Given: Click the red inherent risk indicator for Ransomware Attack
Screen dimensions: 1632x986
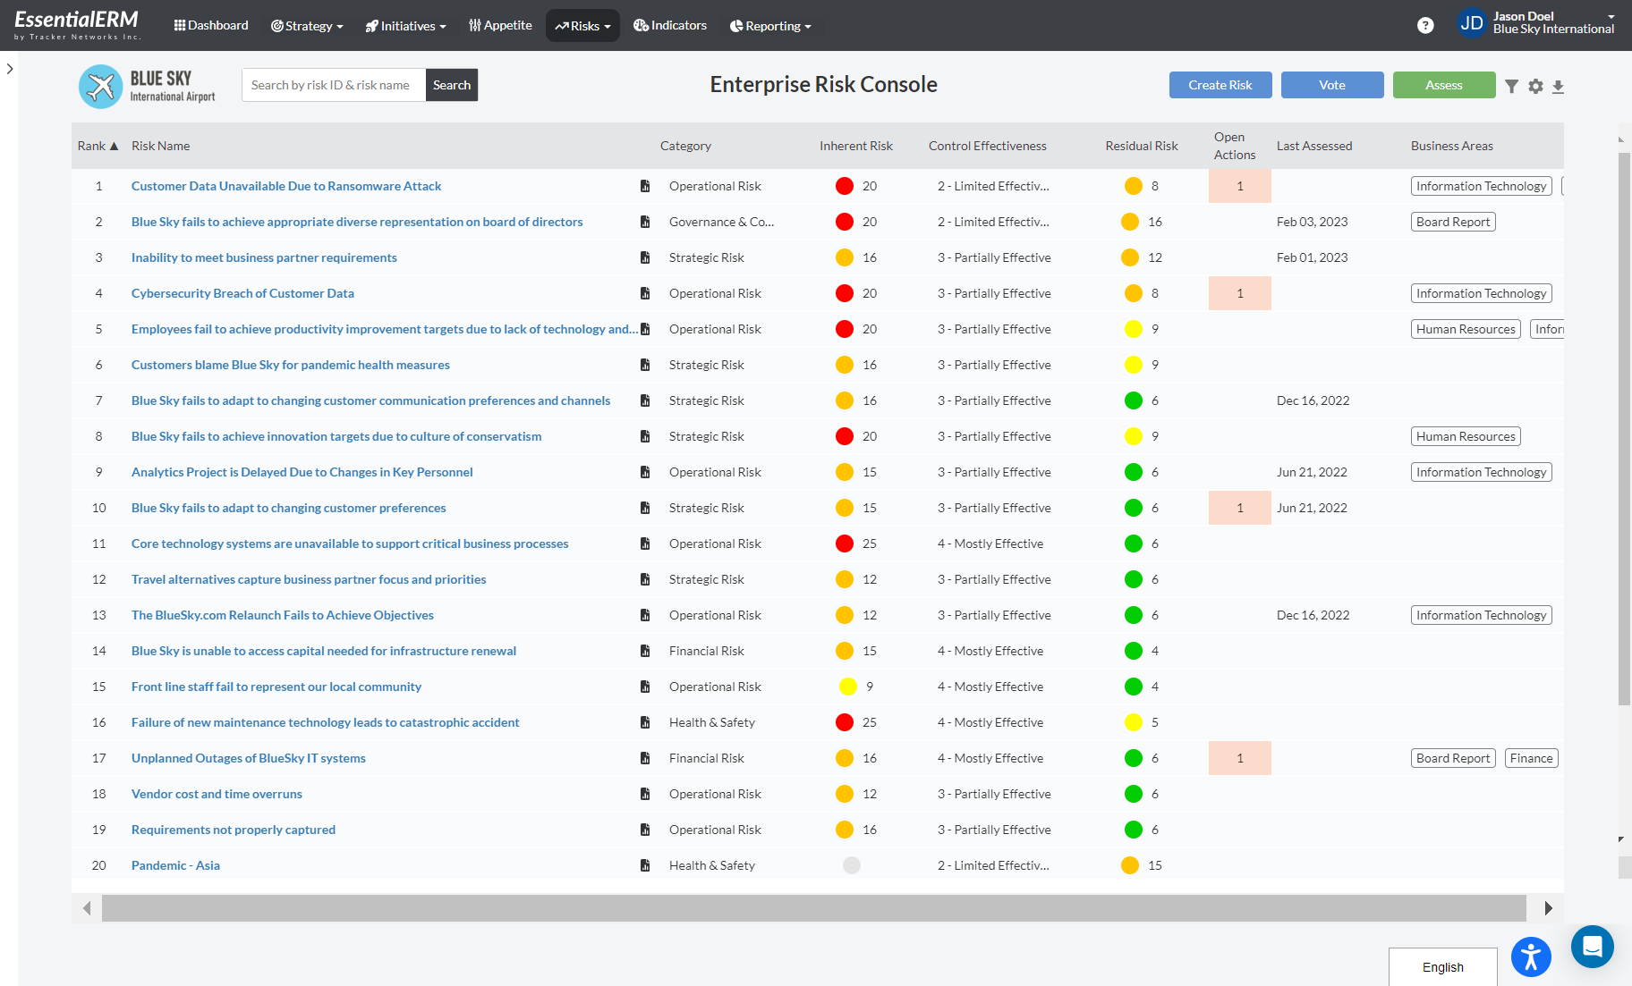Looking at the screenshot, I should click(844, 186).
